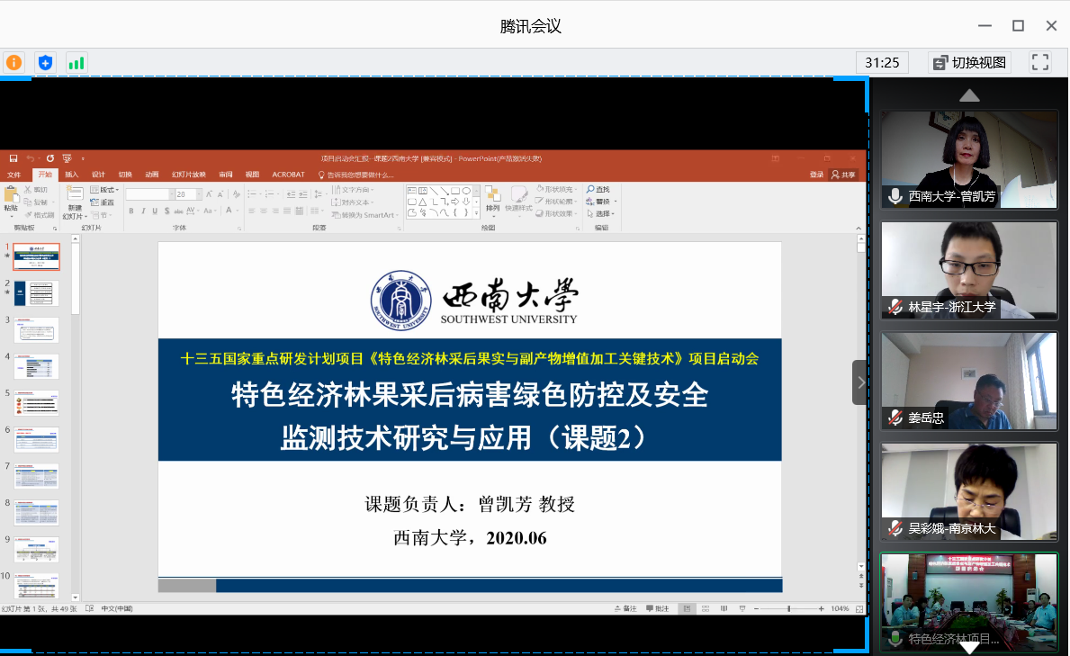Click the PowerPoint zoom slider

(789, 609)
